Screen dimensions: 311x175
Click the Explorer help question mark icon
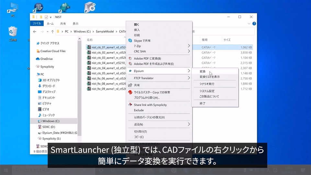point(254,24)
